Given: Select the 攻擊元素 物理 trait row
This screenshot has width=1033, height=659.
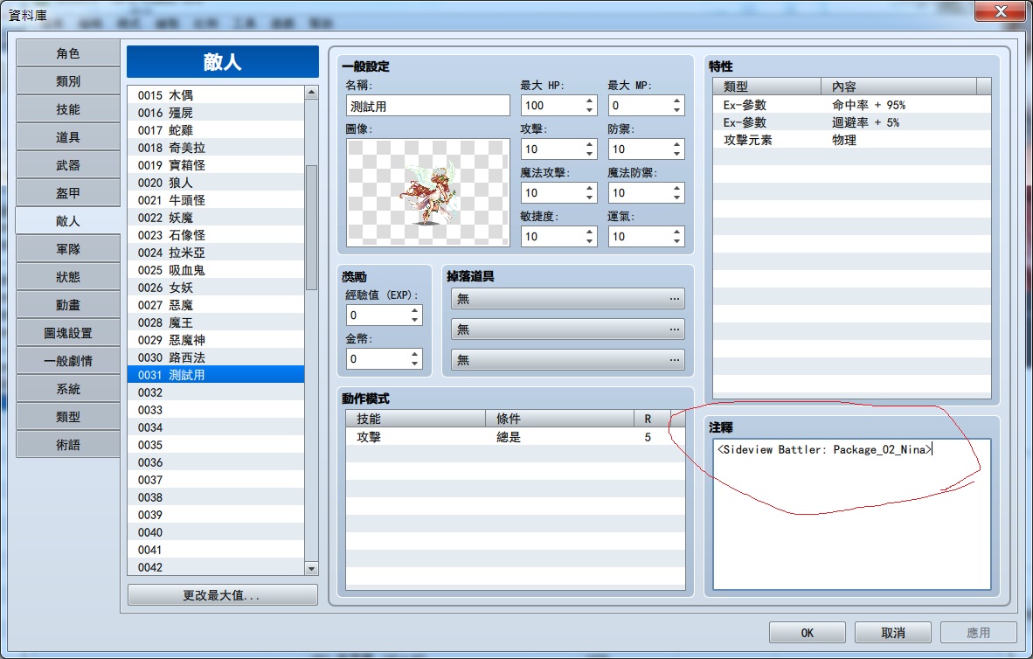Looking at the screenshot, I should [852, 140].
